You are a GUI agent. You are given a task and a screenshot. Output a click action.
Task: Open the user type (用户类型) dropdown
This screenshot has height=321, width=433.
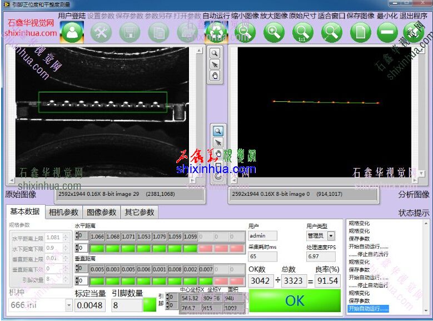tap(331, 236)
